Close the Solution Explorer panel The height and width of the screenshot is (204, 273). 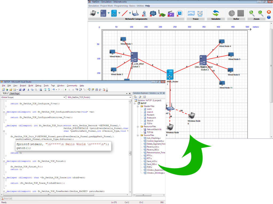click(x=164, y=93)
